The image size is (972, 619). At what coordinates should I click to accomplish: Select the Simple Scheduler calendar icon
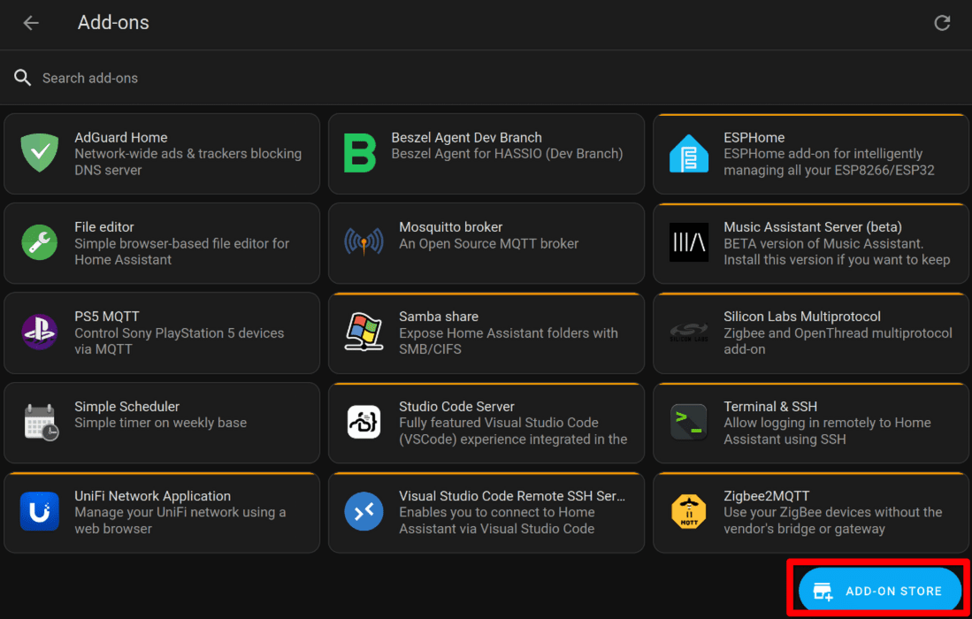[x=40, y=422]
